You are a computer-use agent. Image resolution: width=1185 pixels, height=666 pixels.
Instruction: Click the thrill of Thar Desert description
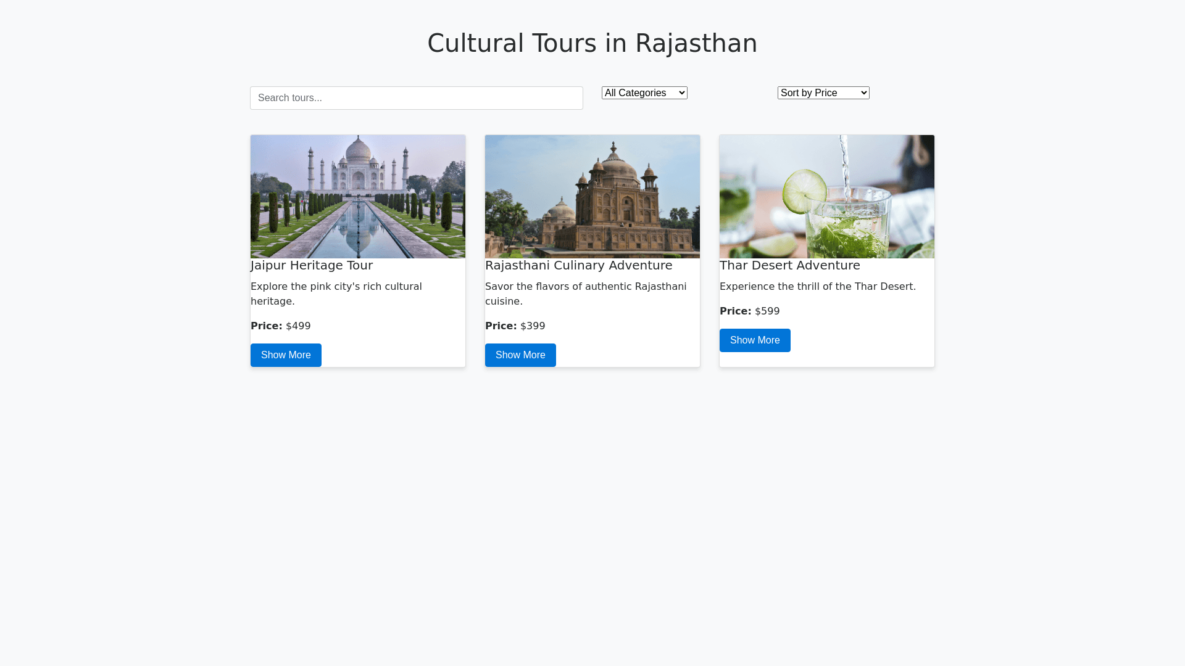point(817,287)
